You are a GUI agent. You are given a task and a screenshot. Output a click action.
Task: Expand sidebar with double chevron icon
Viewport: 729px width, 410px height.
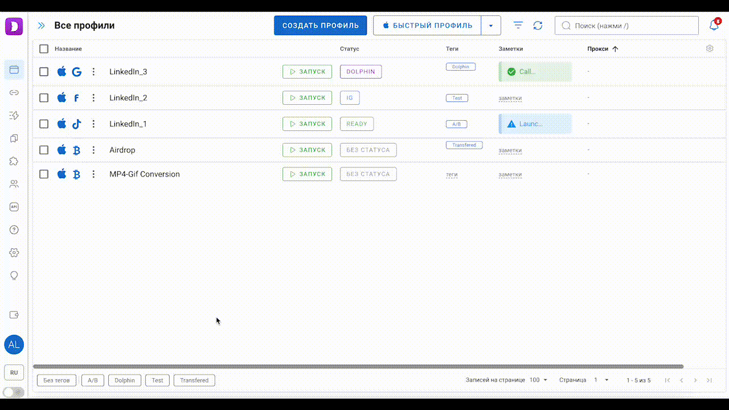[42, 26]
